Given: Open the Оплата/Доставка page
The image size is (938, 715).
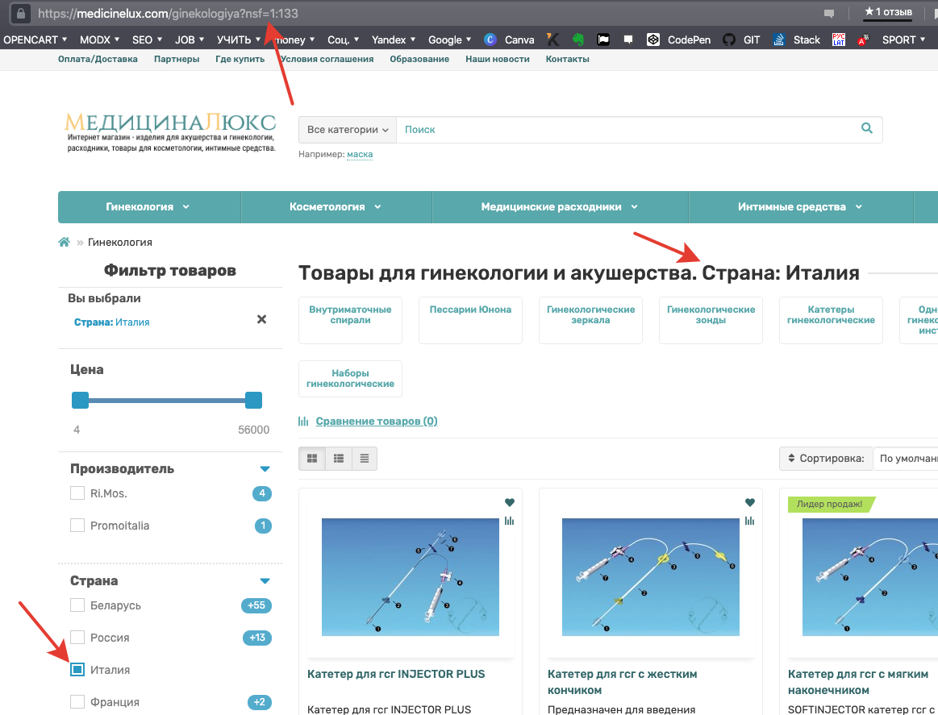Looking at the screenshot, I should (98, 59).
